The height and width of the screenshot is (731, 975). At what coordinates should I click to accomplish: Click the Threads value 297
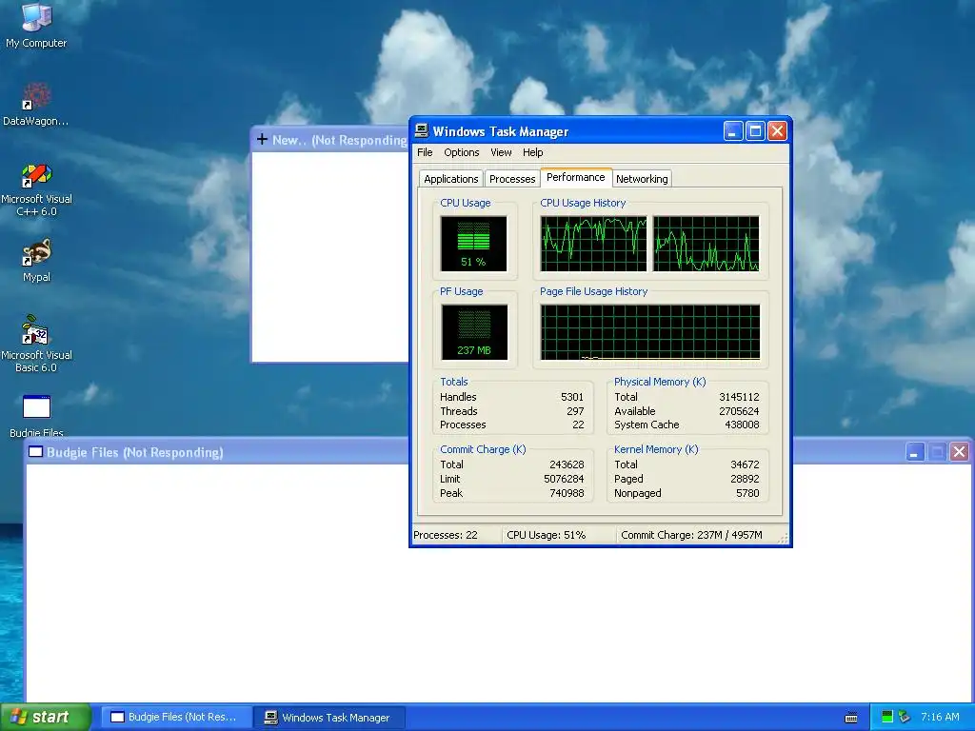click(575, 411)
